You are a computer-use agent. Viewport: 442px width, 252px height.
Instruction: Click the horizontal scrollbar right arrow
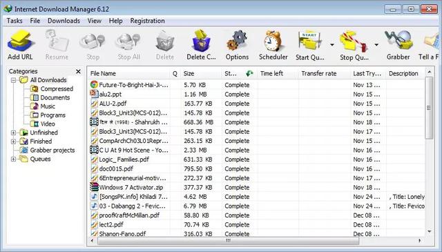(x=420, y=241)
